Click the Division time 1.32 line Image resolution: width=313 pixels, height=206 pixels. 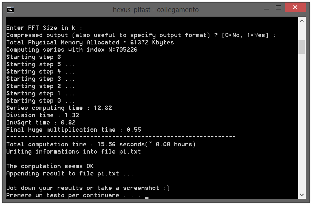[x=43, y=115]
